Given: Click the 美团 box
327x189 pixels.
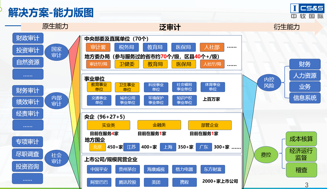Looking at the screenshot, I should [x=156, y=182].
